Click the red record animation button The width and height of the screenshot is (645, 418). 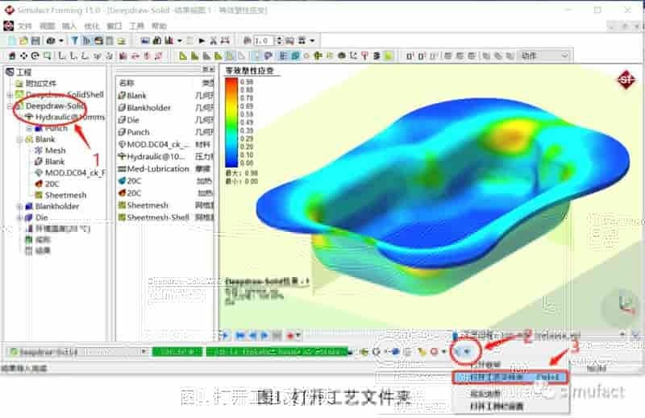tap(290, 336)
